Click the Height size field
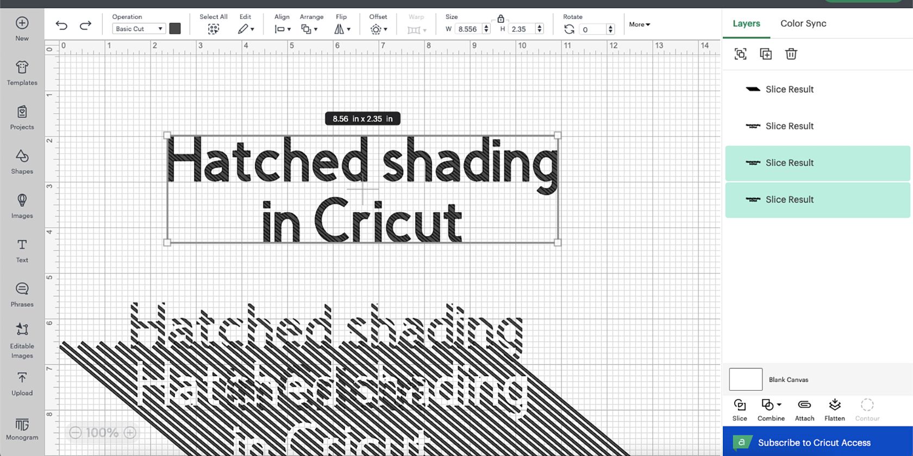The image size is (913, 456). coord(521,29)
